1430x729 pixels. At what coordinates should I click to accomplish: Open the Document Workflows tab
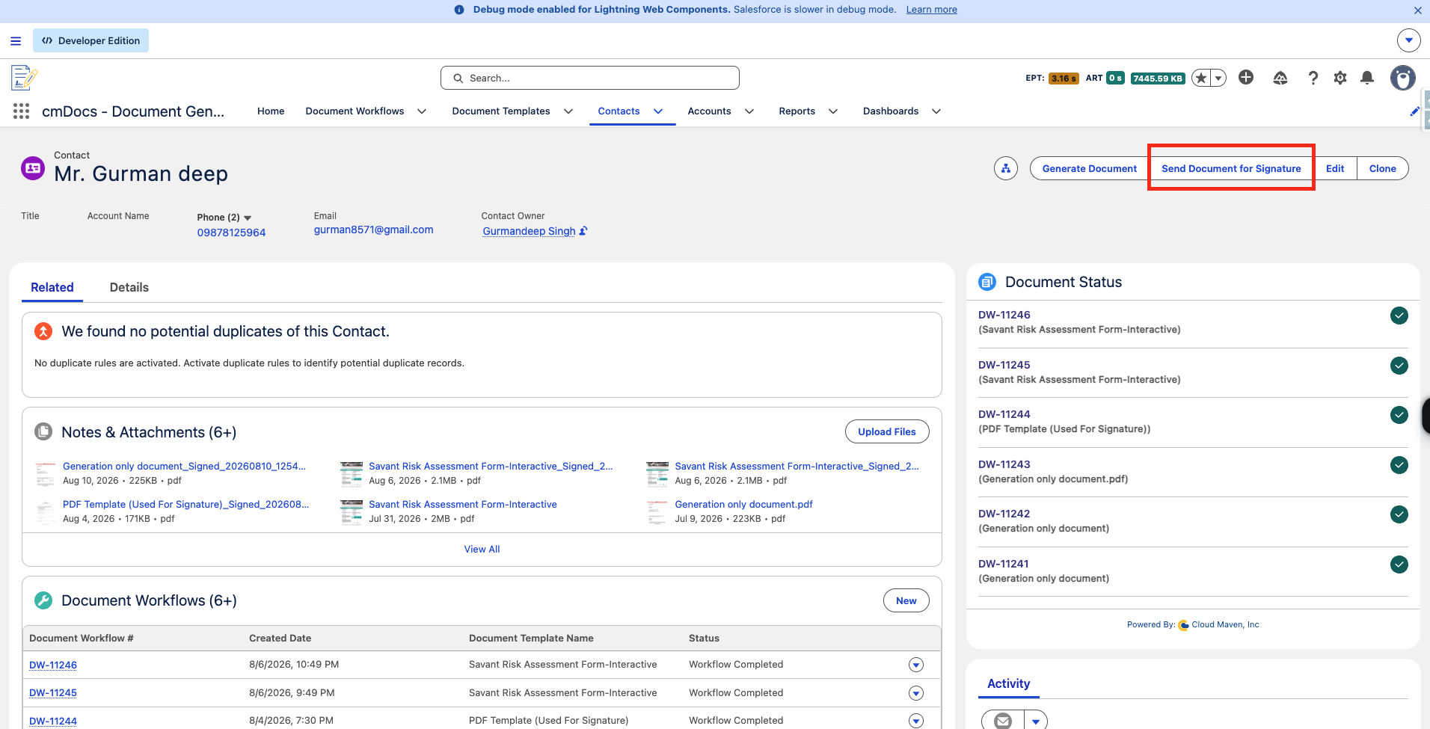click(x=355, y=111)
